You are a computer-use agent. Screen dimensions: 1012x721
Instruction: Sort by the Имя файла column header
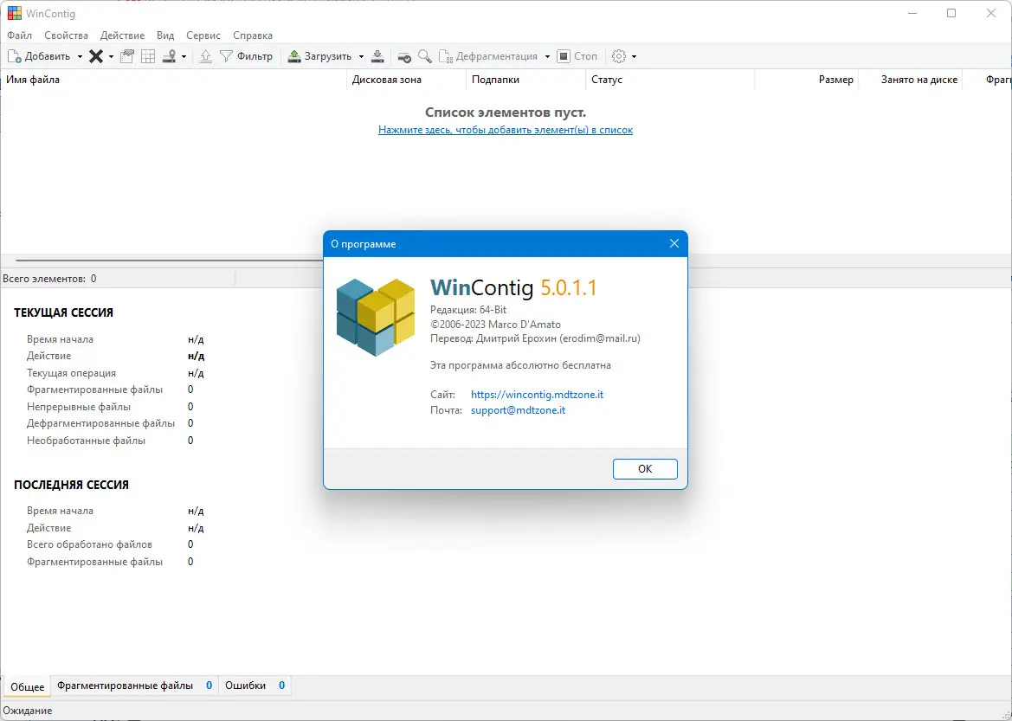pyautogui.click(x=174, y=80)
